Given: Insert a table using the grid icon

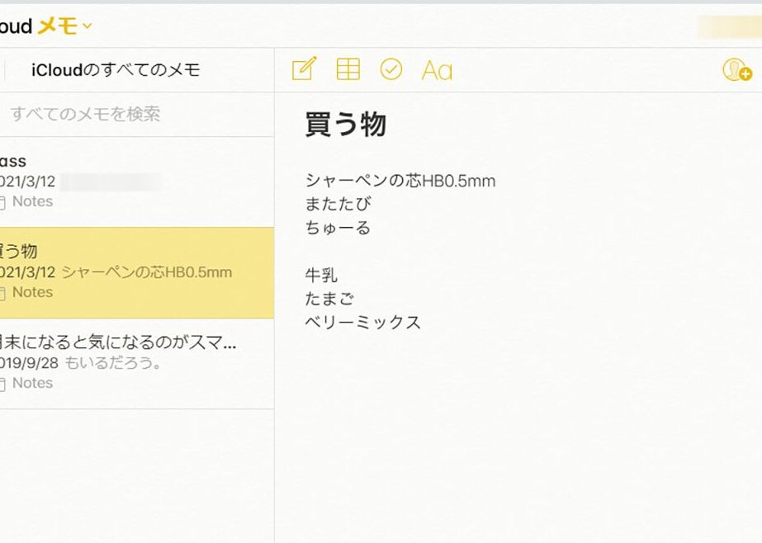Looking at the screenshot, I should coord(348,69).
